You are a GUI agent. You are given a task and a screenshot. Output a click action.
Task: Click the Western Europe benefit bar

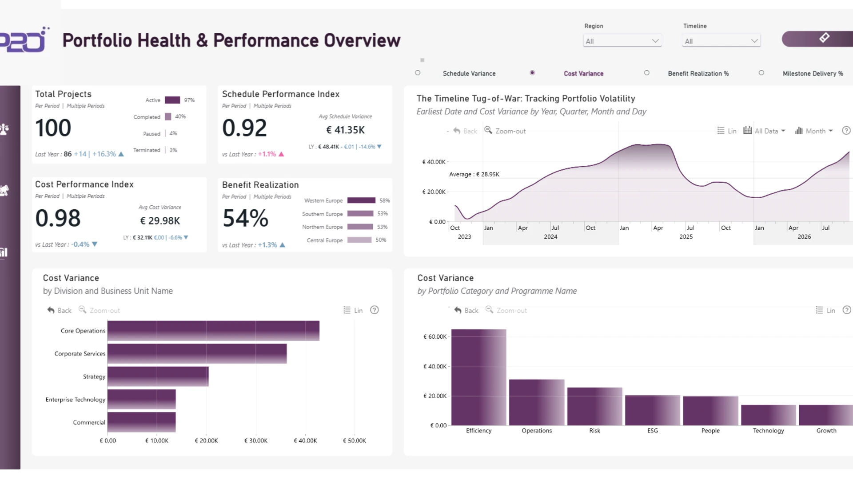[361, 200]
